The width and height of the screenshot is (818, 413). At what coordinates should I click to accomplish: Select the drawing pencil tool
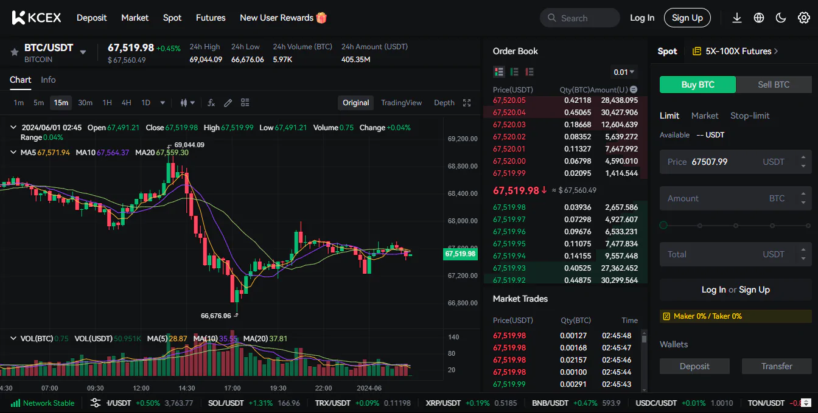228,103
